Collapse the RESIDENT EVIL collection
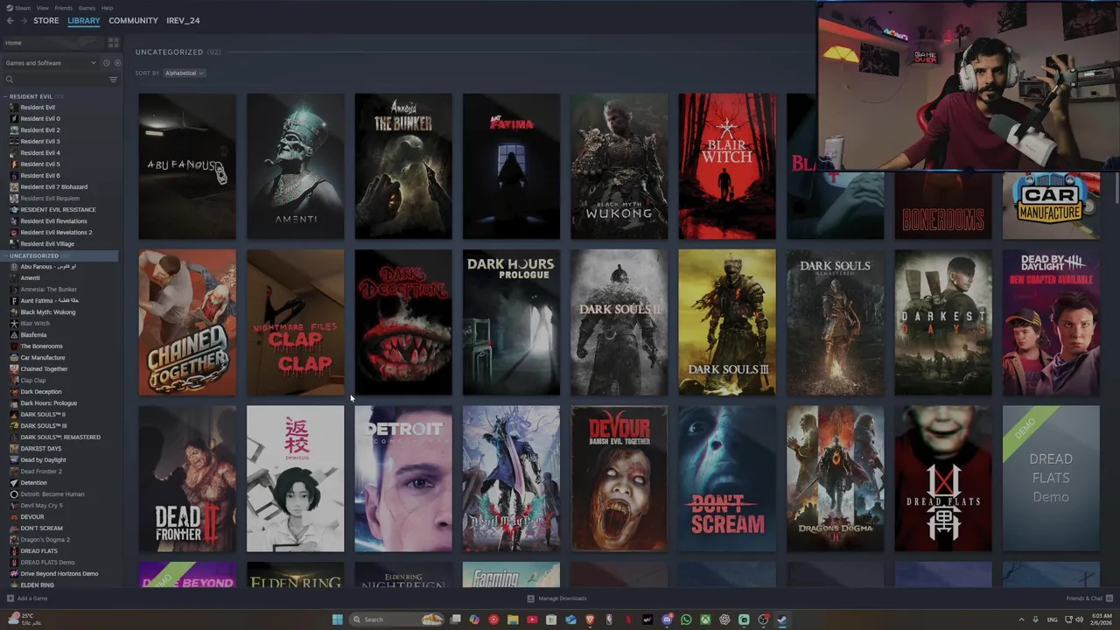 [6, 96]
